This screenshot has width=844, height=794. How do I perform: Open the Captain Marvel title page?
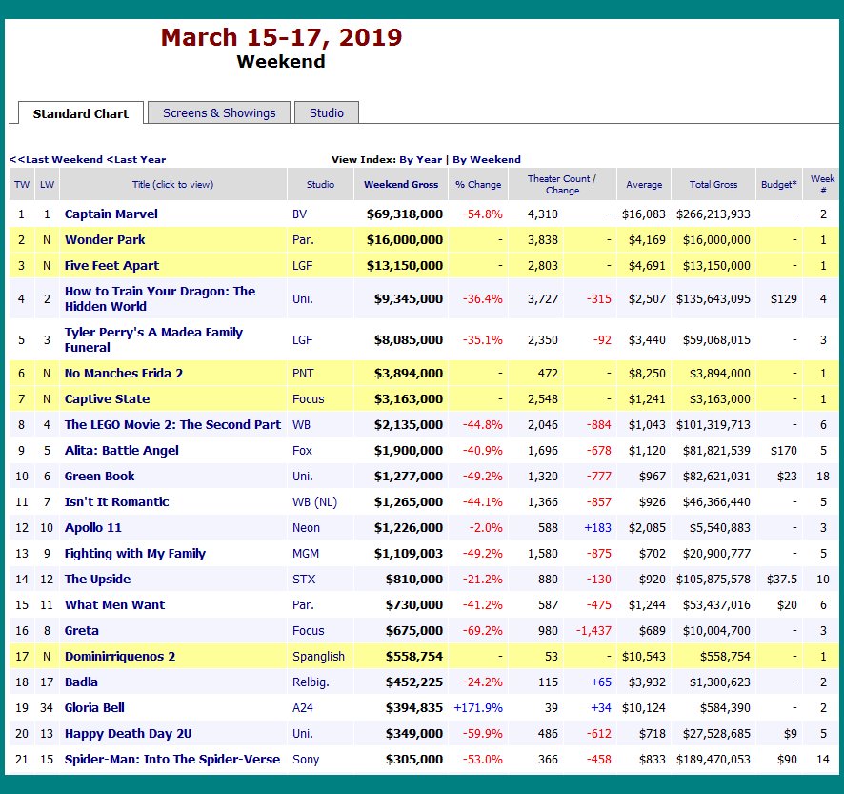pyautogui.click(x=111, y=214)
